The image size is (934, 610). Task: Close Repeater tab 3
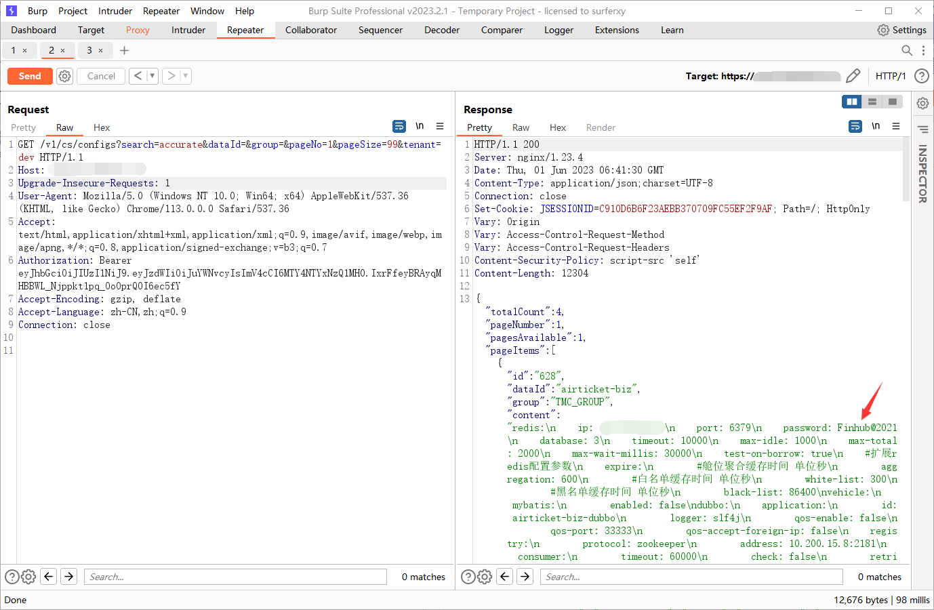[101, 50]
